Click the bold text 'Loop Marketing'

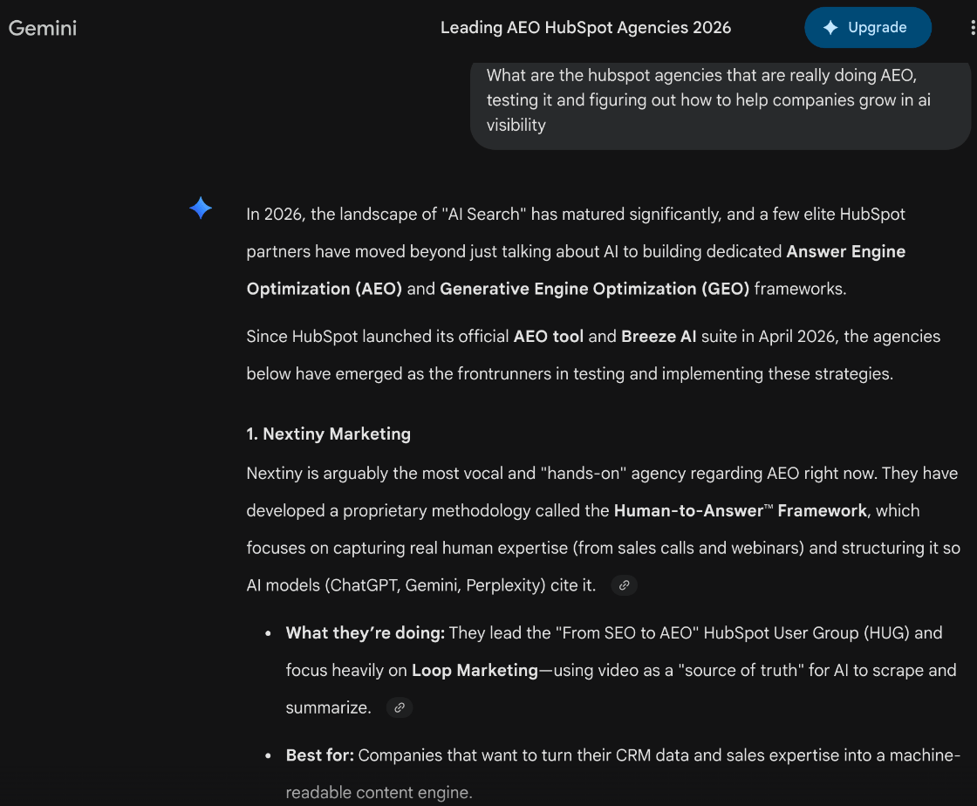(475, 670)
